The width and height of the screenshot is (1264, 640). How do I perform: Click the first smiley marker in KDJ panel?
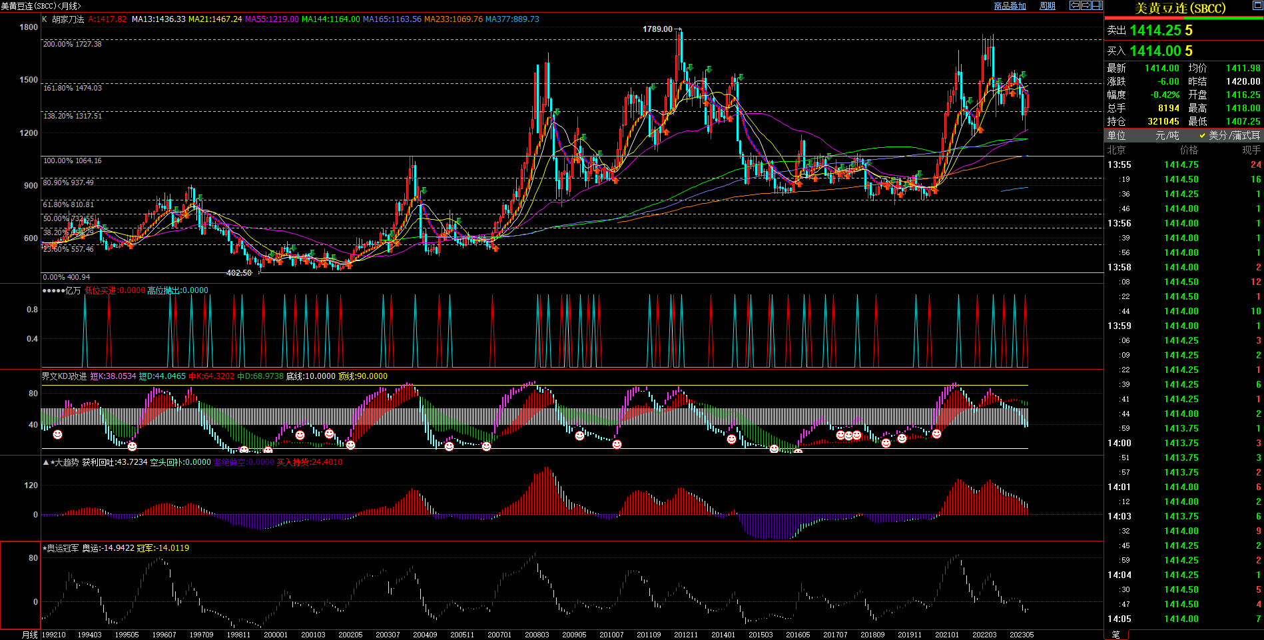coord(58,435)
